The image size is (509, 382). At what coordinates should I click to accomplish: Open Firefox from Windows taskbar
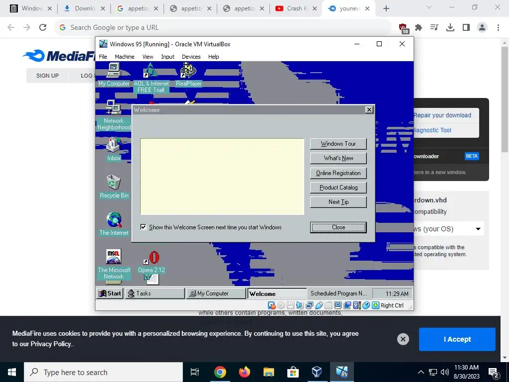pyautogui.click(x=245, y=372)
